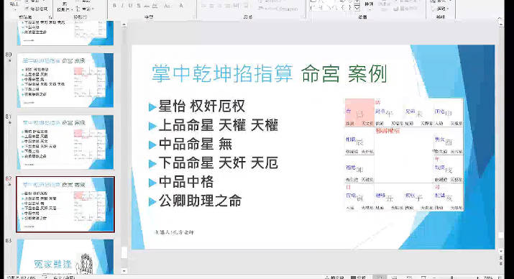Apply text shadow (S) formatting
The width and height of the screenshot is (514, 279).
139,6
